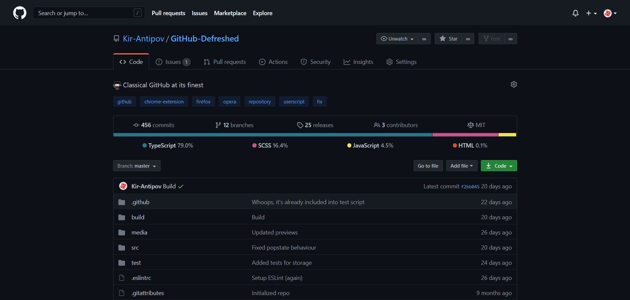Screen dimensions: 630x300
Task: Go to Explore
Action: (263, 13)
